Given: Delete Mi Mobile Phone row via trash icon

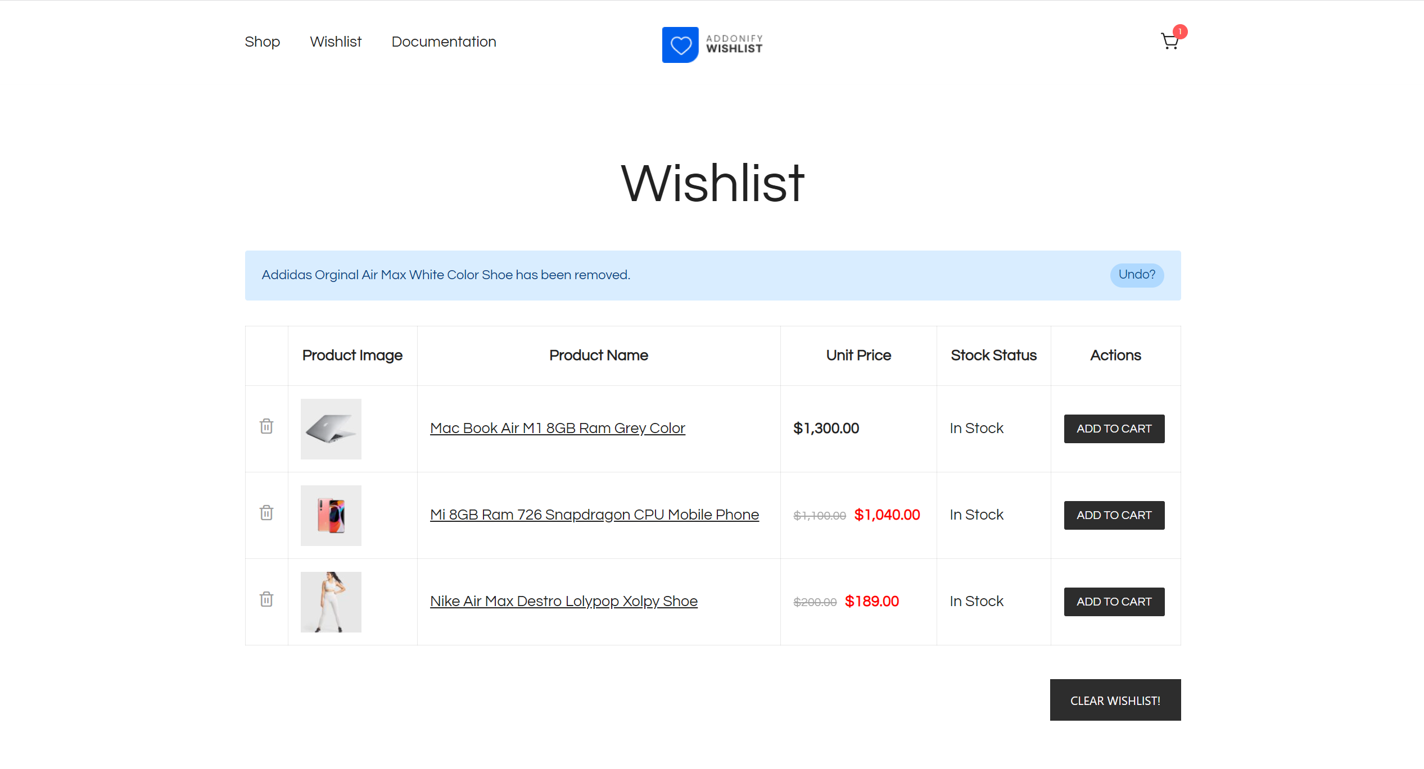Looking at the screenshot, I should click(x=266, y=513).
